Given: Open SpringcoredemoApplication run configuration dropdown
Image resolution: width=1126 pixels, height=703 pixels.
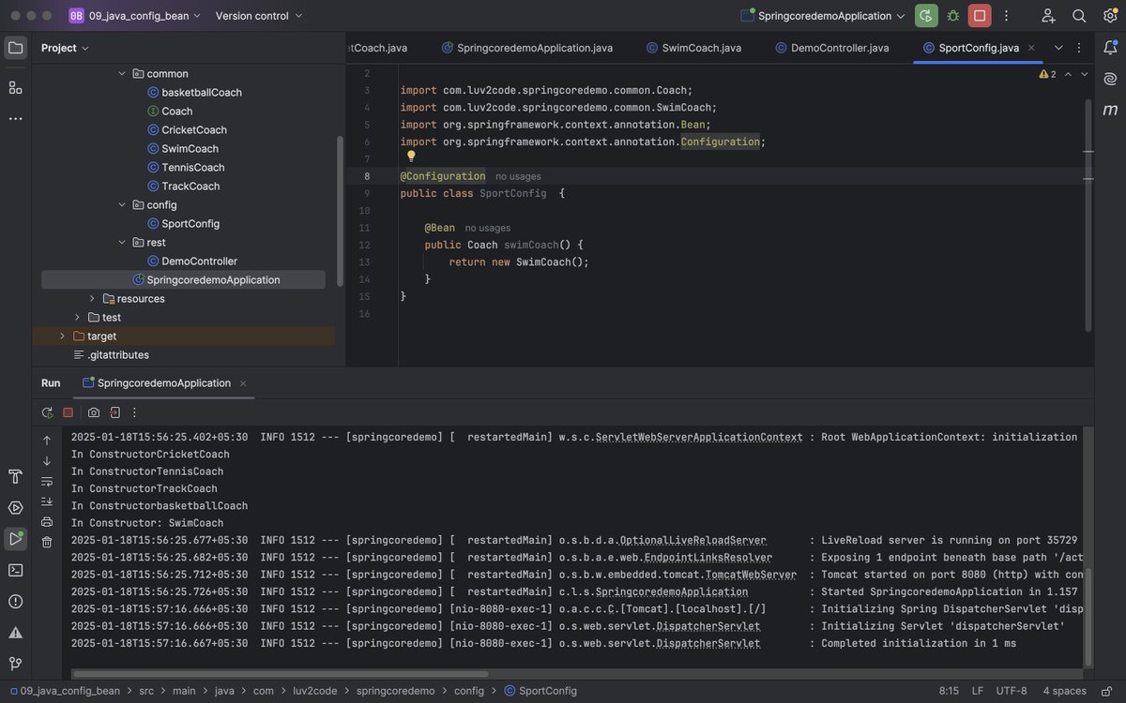Looking at the screenshot, I should [823, 16].
